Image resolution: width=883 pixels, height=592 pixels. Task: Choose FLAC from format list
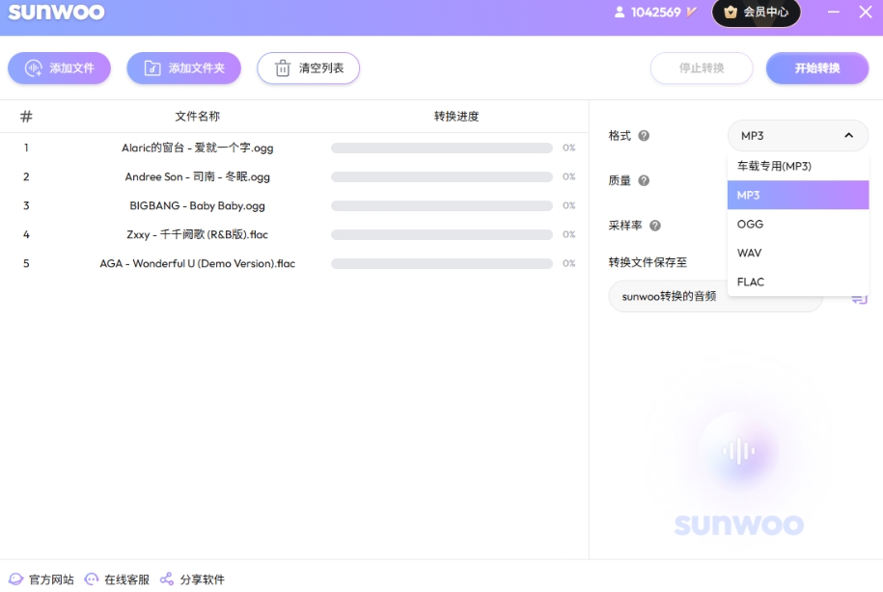tap(798, 282)
